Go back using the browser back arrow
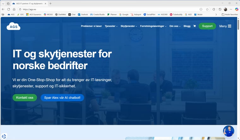The height and width of the screenshot is (140, 240). 3,10
